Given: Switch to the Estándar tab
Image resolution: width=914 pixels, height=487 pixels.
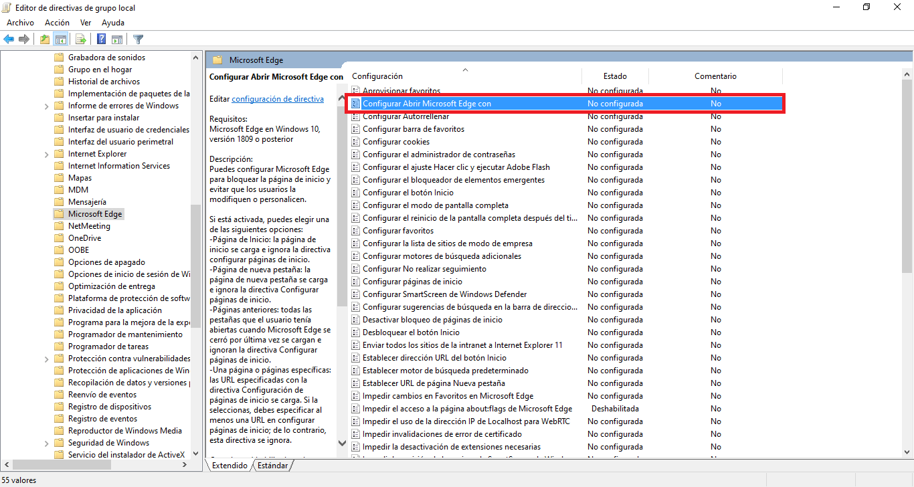Looking at the screenshot, I should 273,466.
